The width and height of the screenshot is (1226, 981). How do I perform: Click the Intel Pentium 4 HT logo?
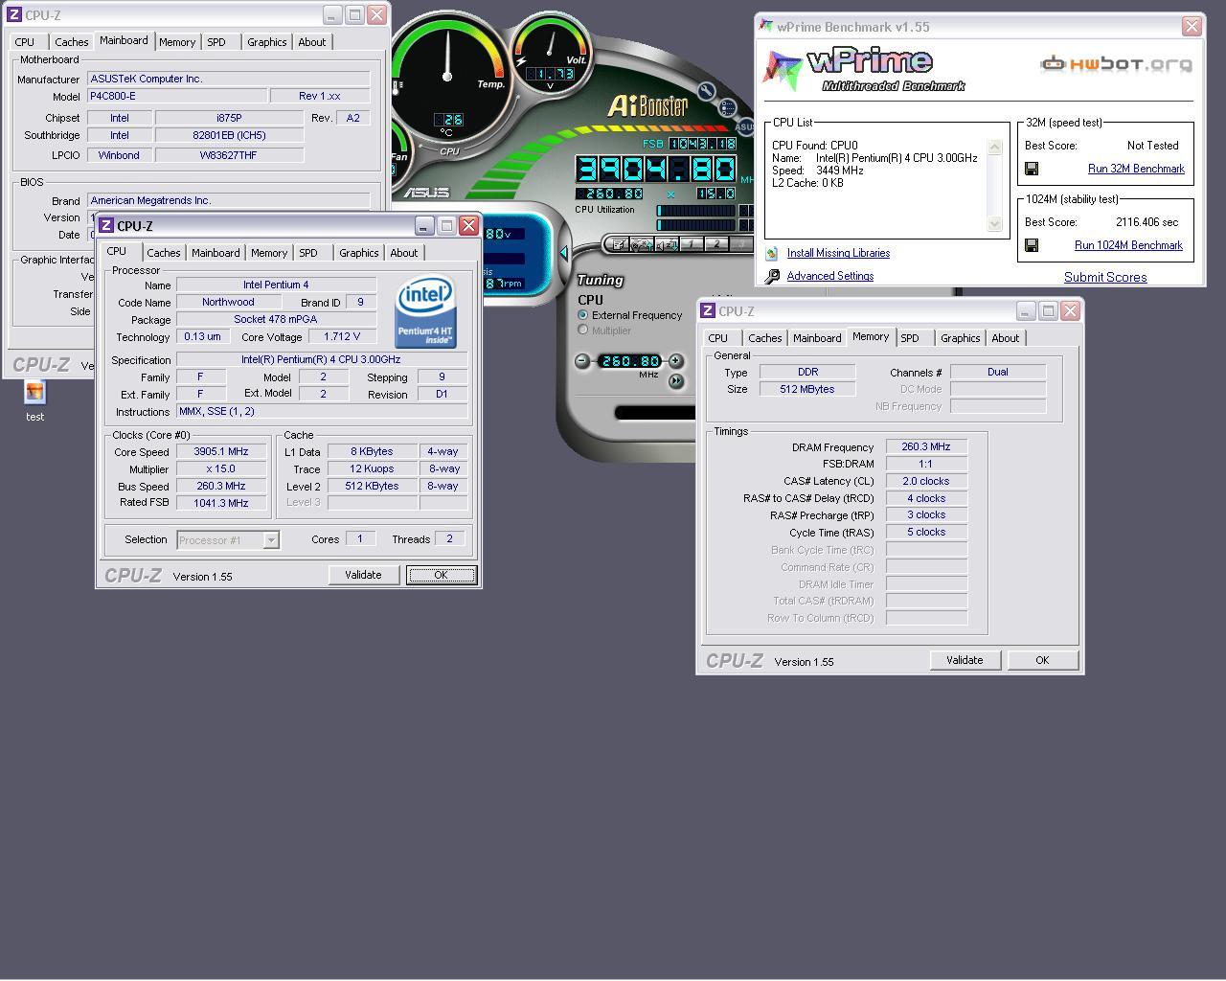coord(426,313)
